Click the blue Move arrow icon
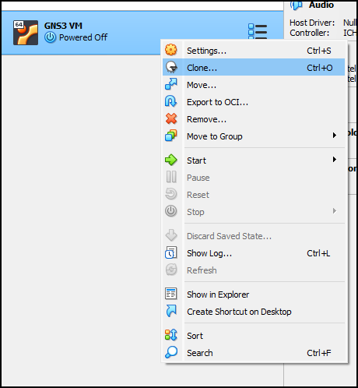 171,84
